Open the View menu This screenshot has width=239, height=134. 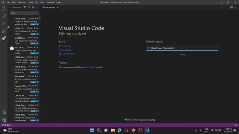point(31,2)
